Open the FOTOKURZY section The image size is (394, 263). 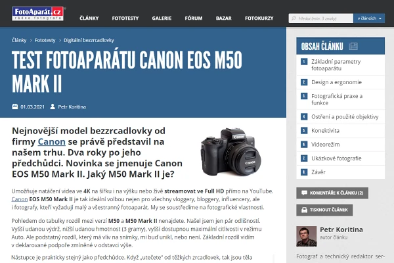point(259,18)
